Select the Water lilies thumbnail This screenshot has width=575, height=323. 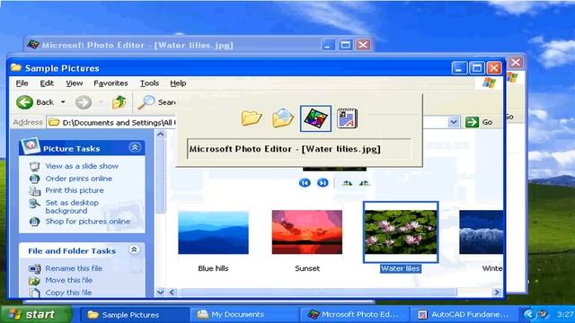(401, 232)
